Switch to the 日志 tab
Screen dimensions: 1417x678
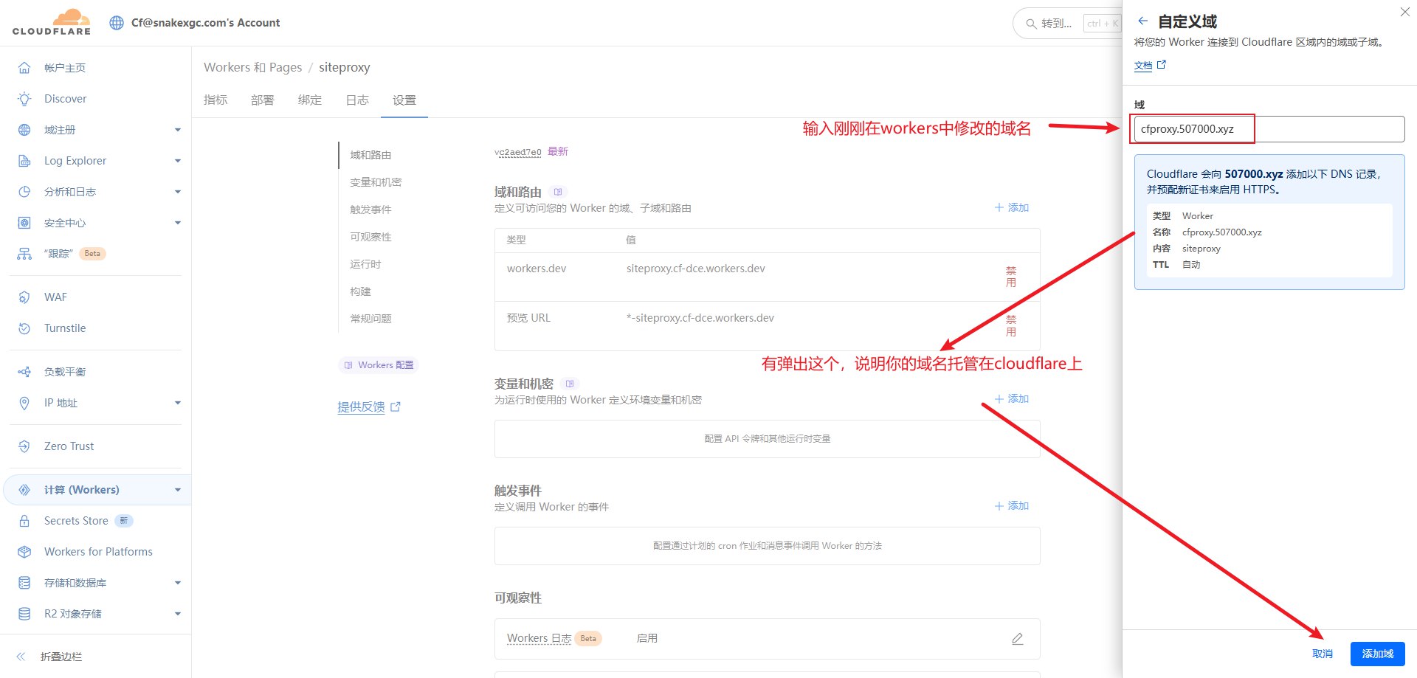357,100
